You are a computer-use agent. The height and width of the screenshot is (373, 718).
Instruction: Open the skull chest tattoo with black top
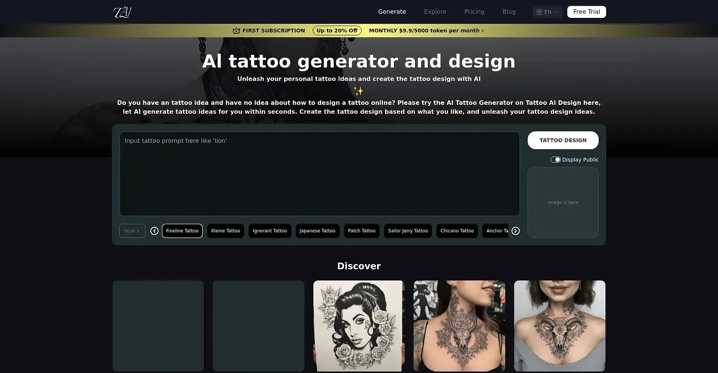click(x=460, y=326)
